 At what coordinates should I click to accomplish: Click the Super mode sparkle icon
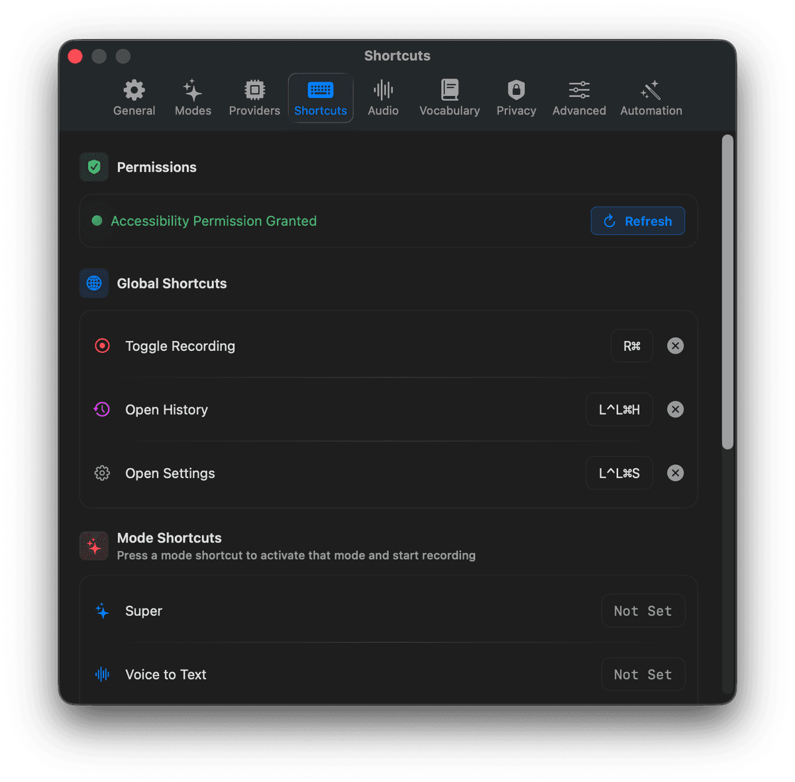pyautogui.click(x=101, y=611)
